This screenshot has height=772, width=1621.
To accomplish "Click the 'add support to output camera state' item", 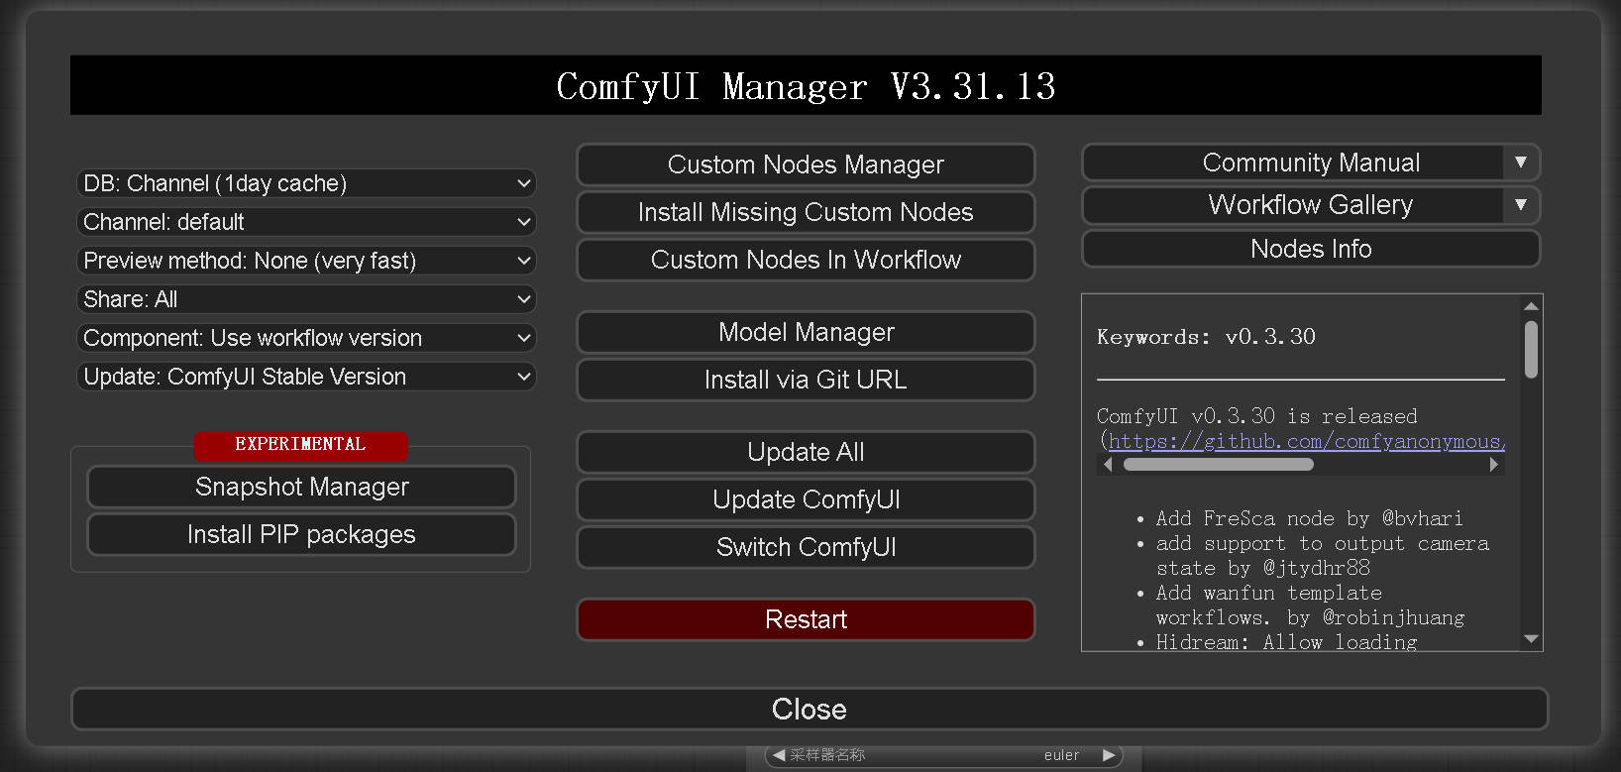I will pyautogui.click(x=1323, y=555).
